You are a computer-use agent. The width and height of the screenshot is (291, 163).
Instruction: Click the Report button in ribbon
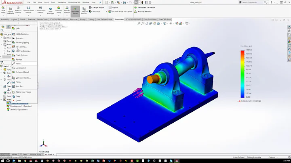pos(113,8)
